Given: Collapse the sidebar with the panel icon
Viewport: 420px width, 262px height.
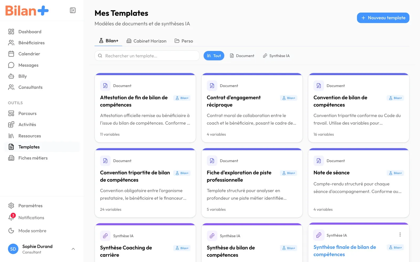Looking at the screenshot, I should (x=73, y=10).
